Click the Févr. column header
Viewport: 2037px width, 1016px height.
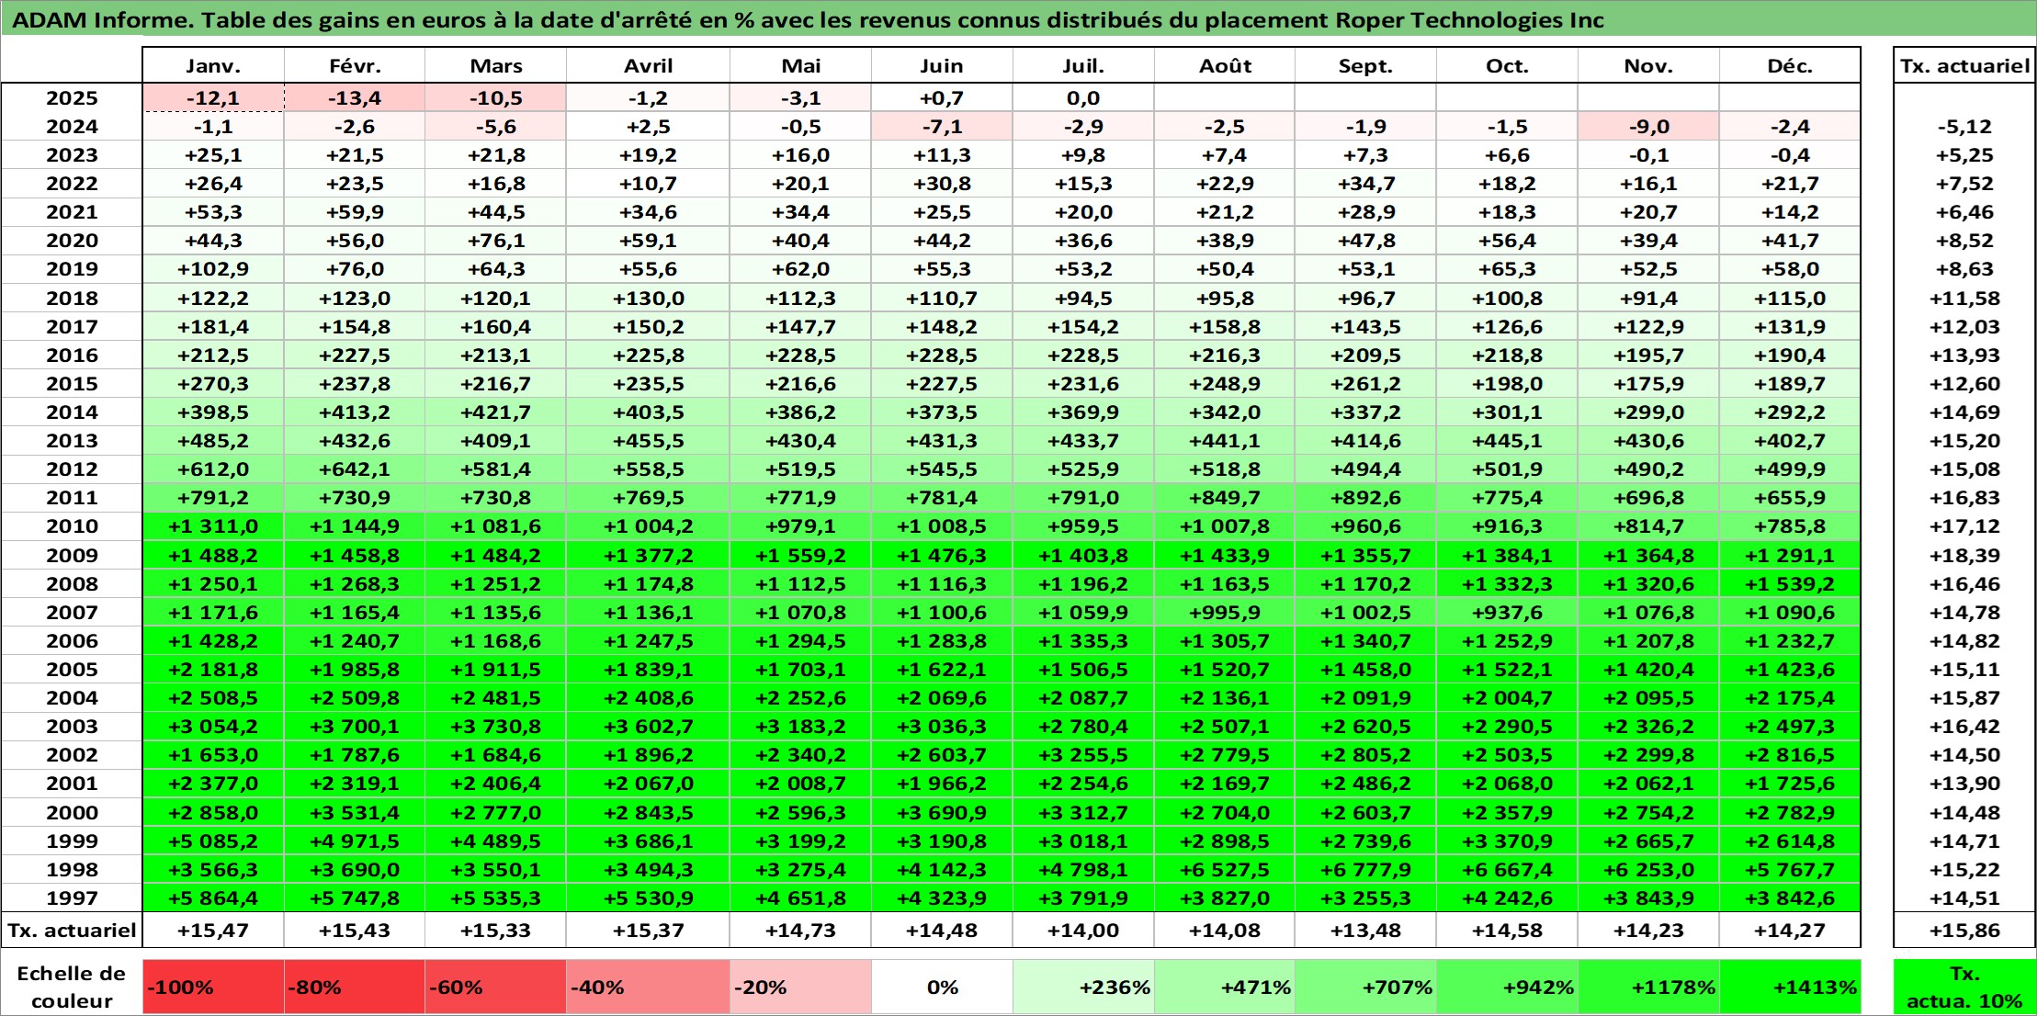[x=355, y=65]
